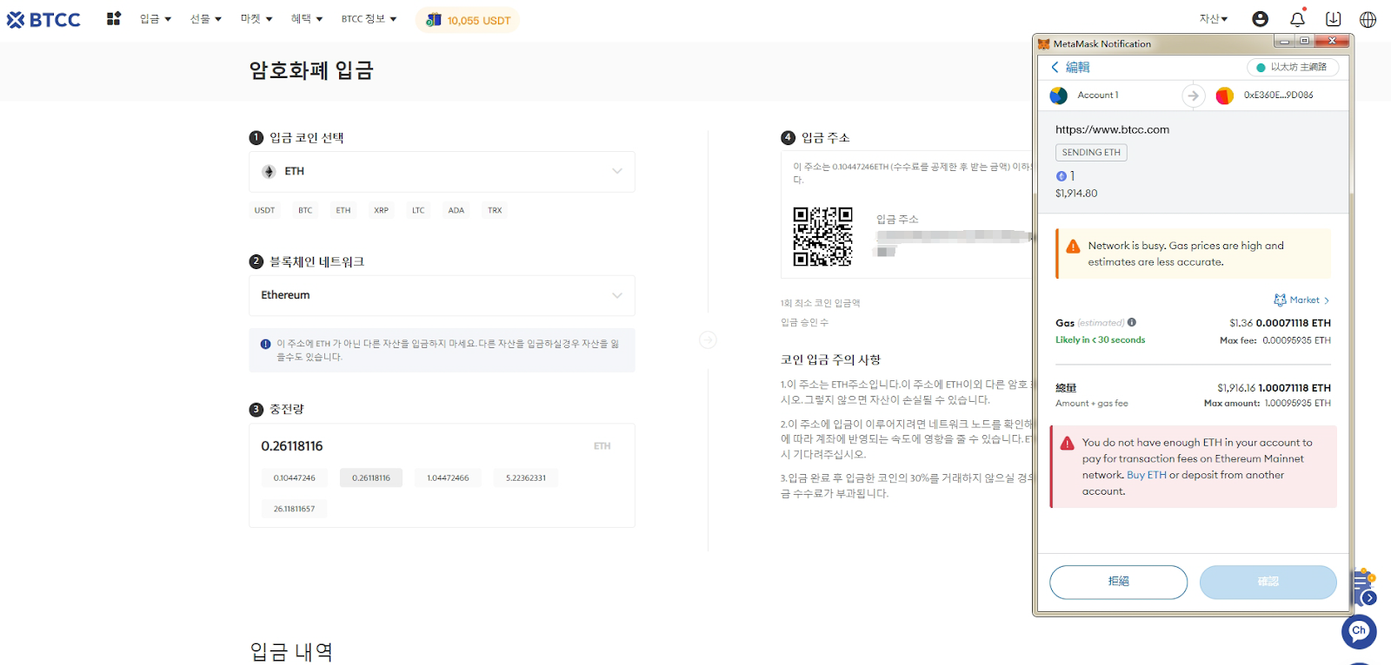Click the help widget above chat

(x=1364, y=589)
